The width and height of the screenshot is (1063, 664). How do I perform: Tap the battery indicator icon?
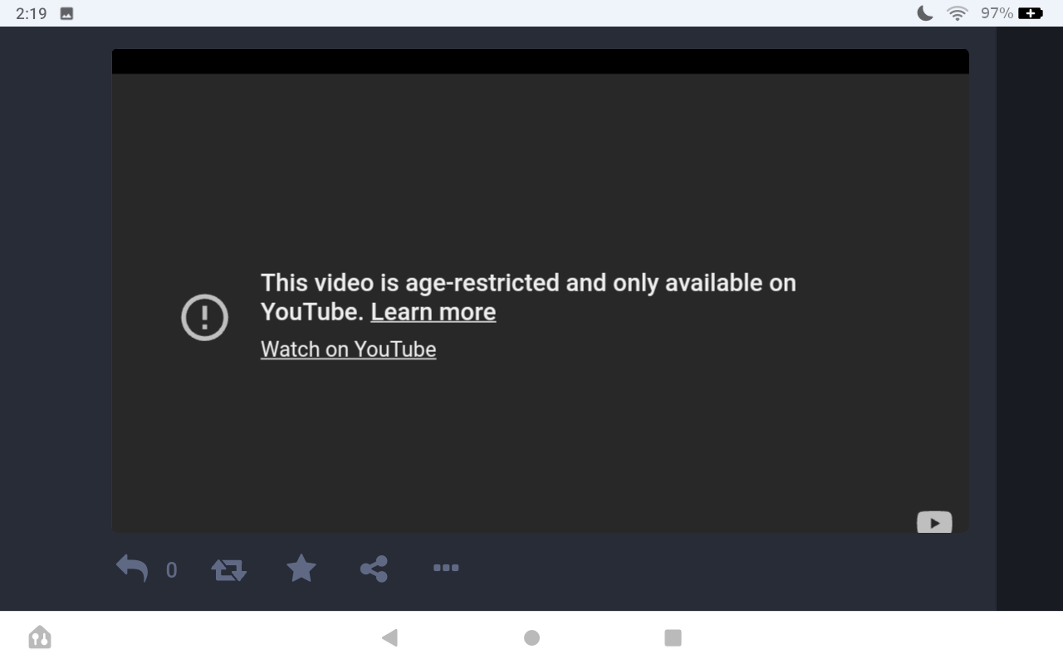click(x=1030, y=13)
